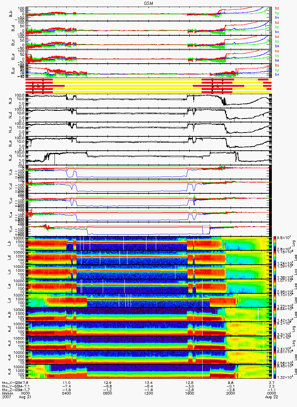
Task: Click the 2007 year label
Action: click(x=6, y=397)
